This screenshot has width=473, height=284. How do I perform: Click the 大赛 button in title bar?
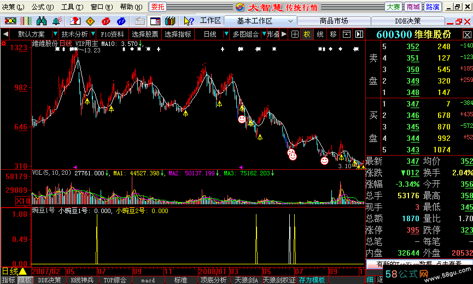tap(393, 7)
